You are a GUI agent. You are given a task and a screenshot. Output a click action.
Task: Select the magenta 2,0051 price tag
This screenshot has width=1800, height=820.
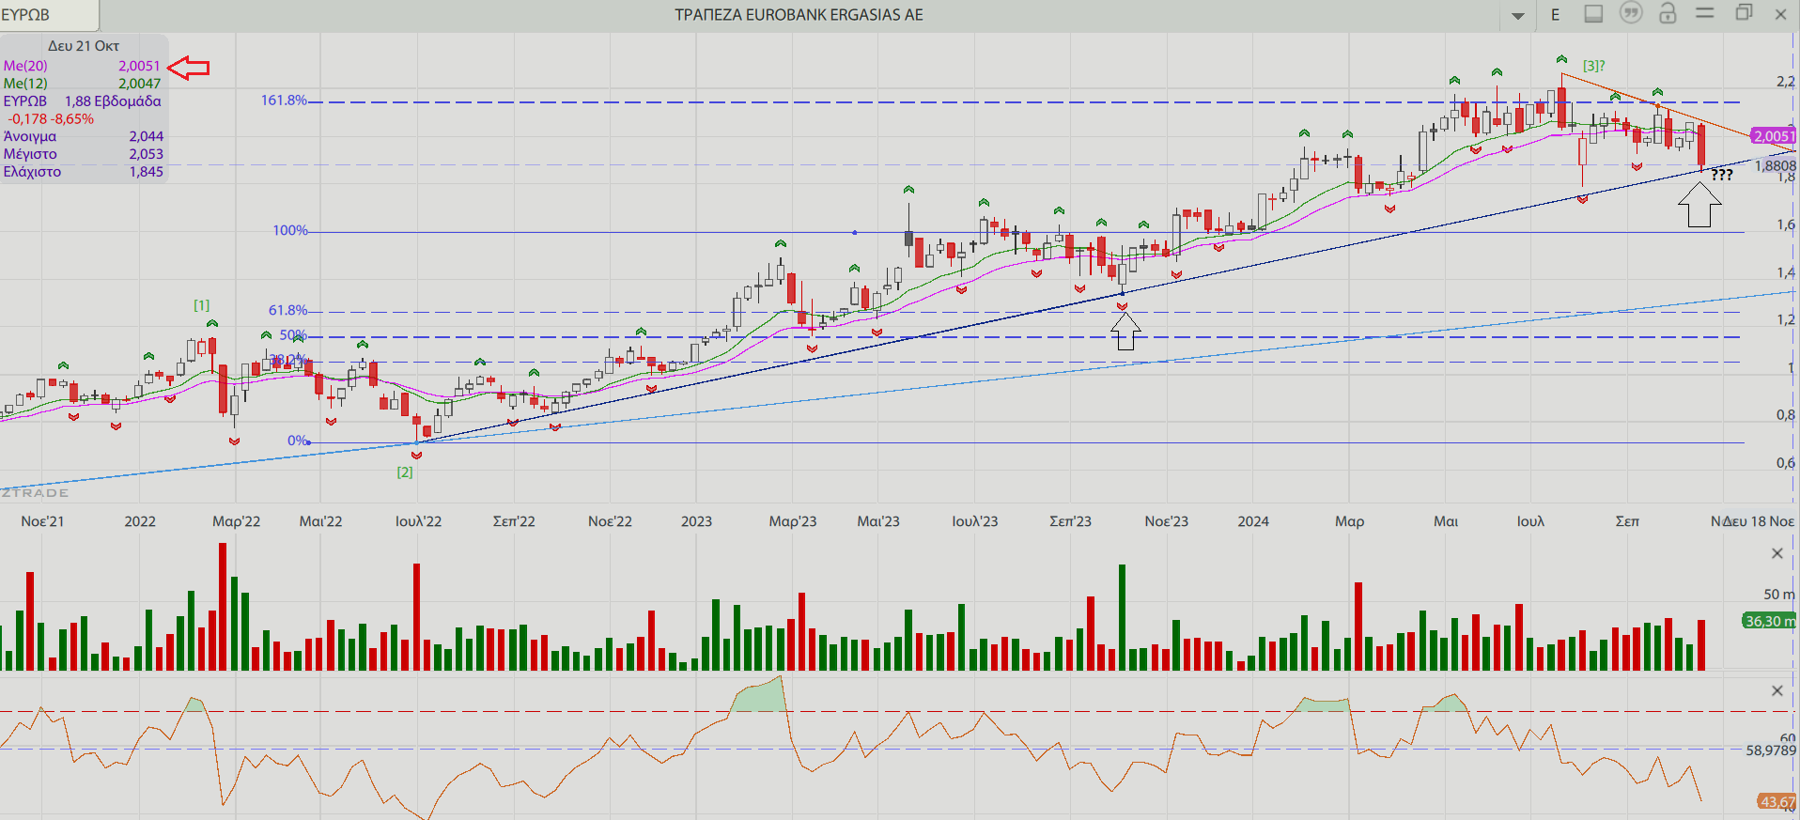[x=1774, y=136]
